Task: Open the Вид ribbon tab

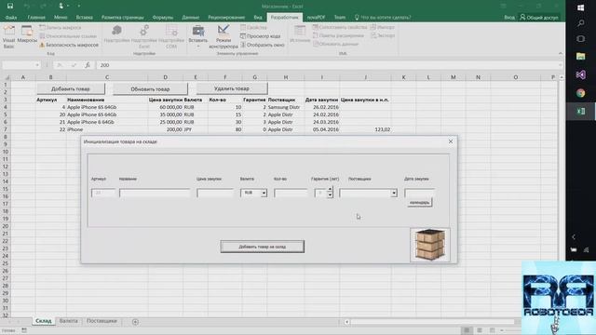Action: click(258, 18)
